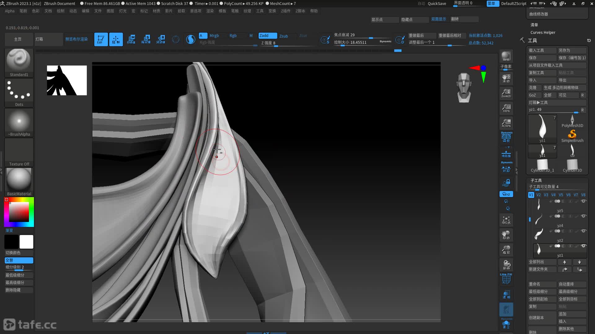Toggle the PolyF line fill icon

pyautogui.click(x=506, y=279)
